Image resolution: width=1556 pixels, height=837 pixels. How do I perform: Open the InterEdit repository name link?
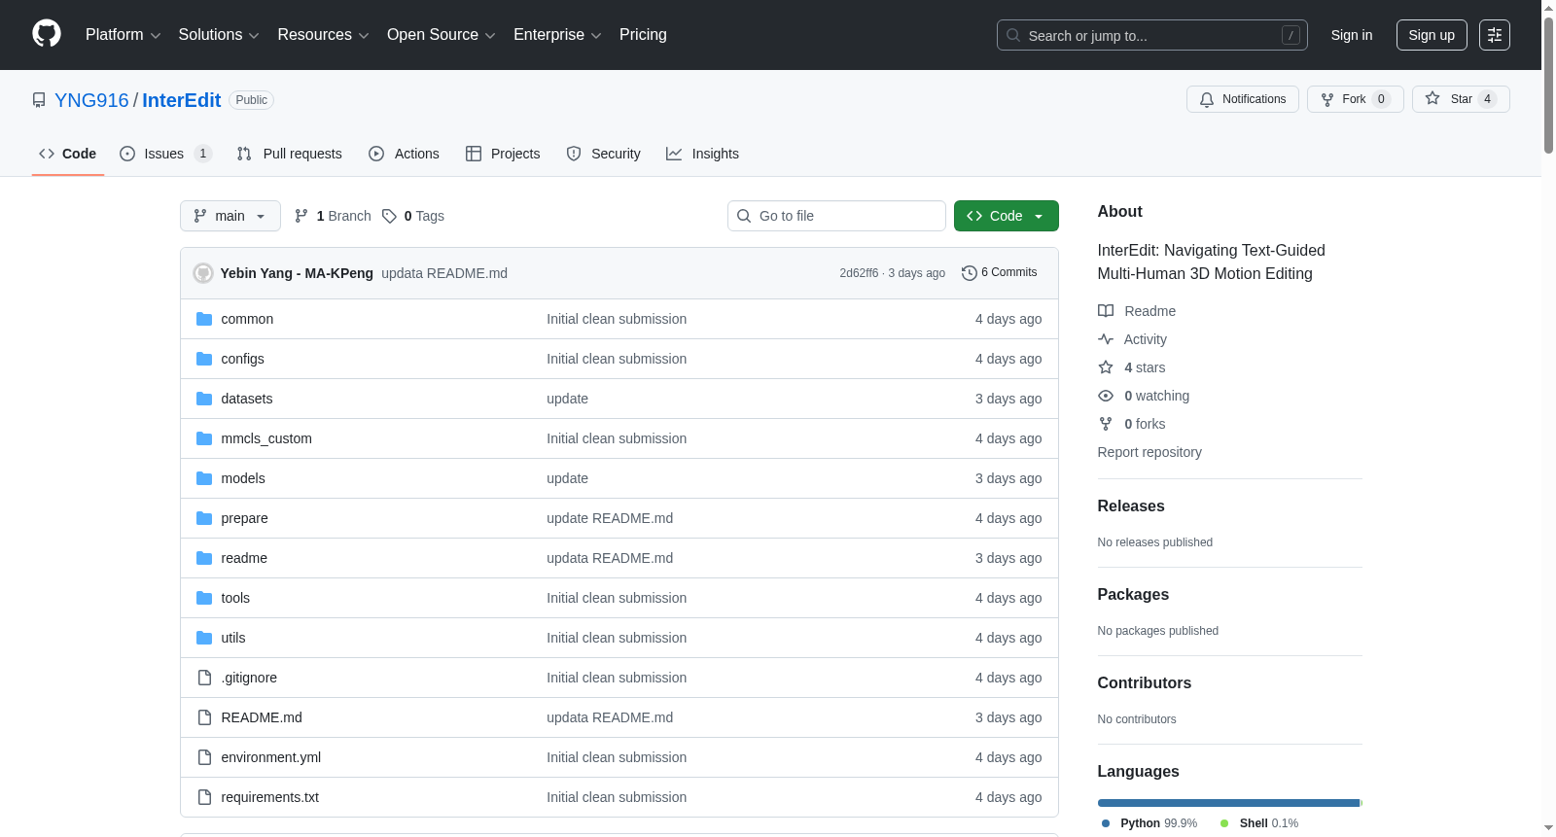tap(182, 100)
